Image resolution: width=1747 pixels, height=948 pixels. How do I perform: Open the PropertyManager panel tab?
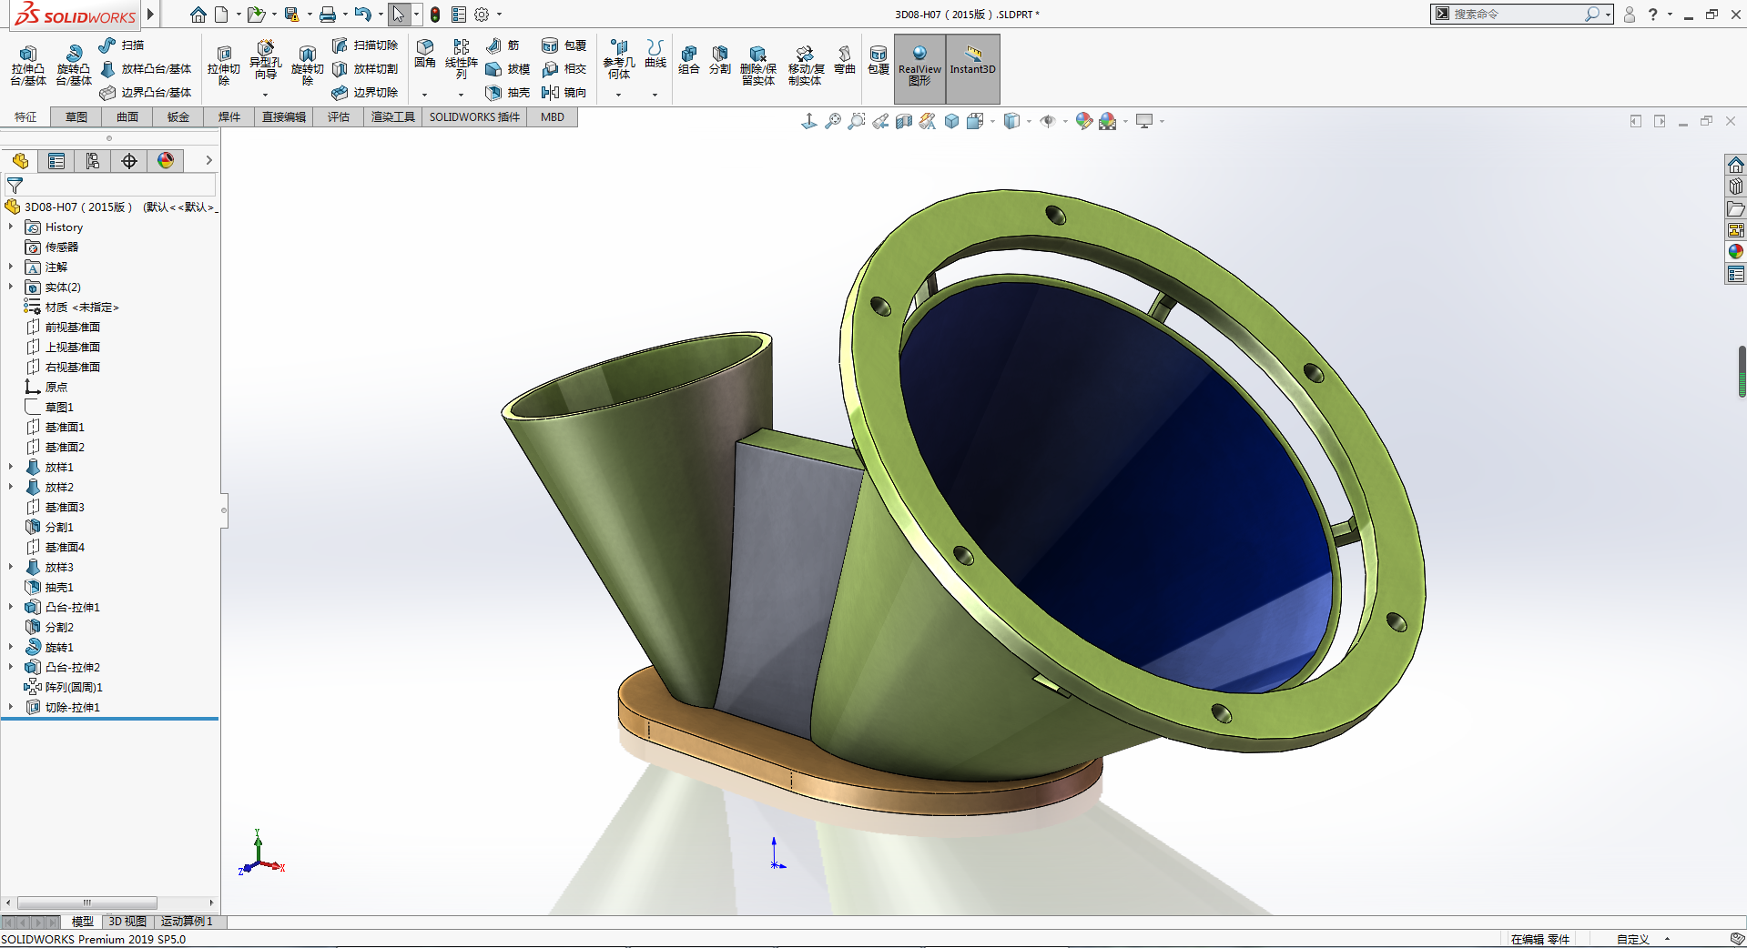tap(56, 161)
